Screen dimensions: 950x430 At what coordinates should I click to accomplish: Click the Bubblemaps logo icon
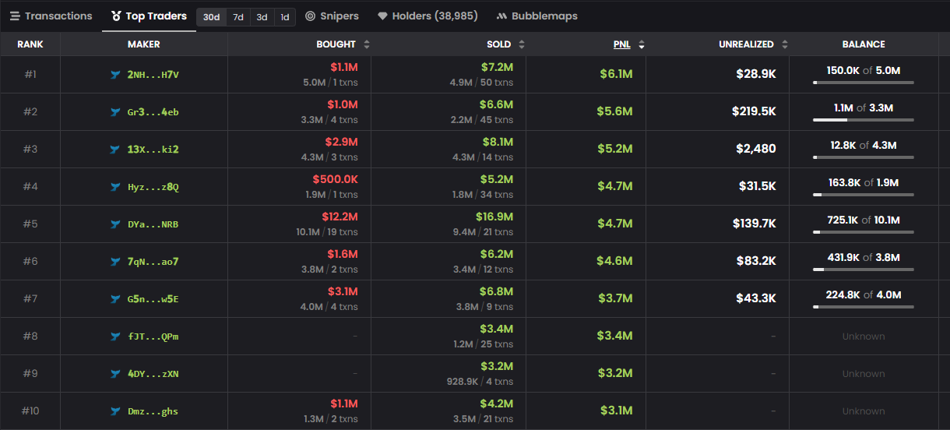pos(501,16)
